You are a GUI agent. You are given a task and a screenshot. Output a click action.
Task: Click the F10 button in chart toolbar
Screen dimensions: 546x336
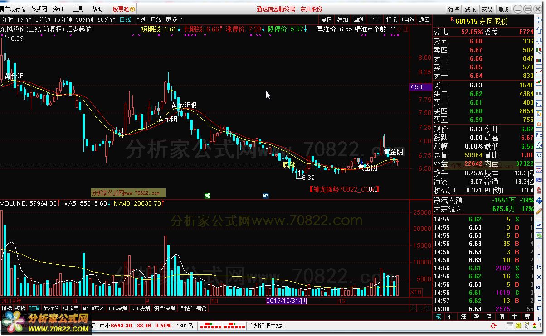click(x=375, y=19)
